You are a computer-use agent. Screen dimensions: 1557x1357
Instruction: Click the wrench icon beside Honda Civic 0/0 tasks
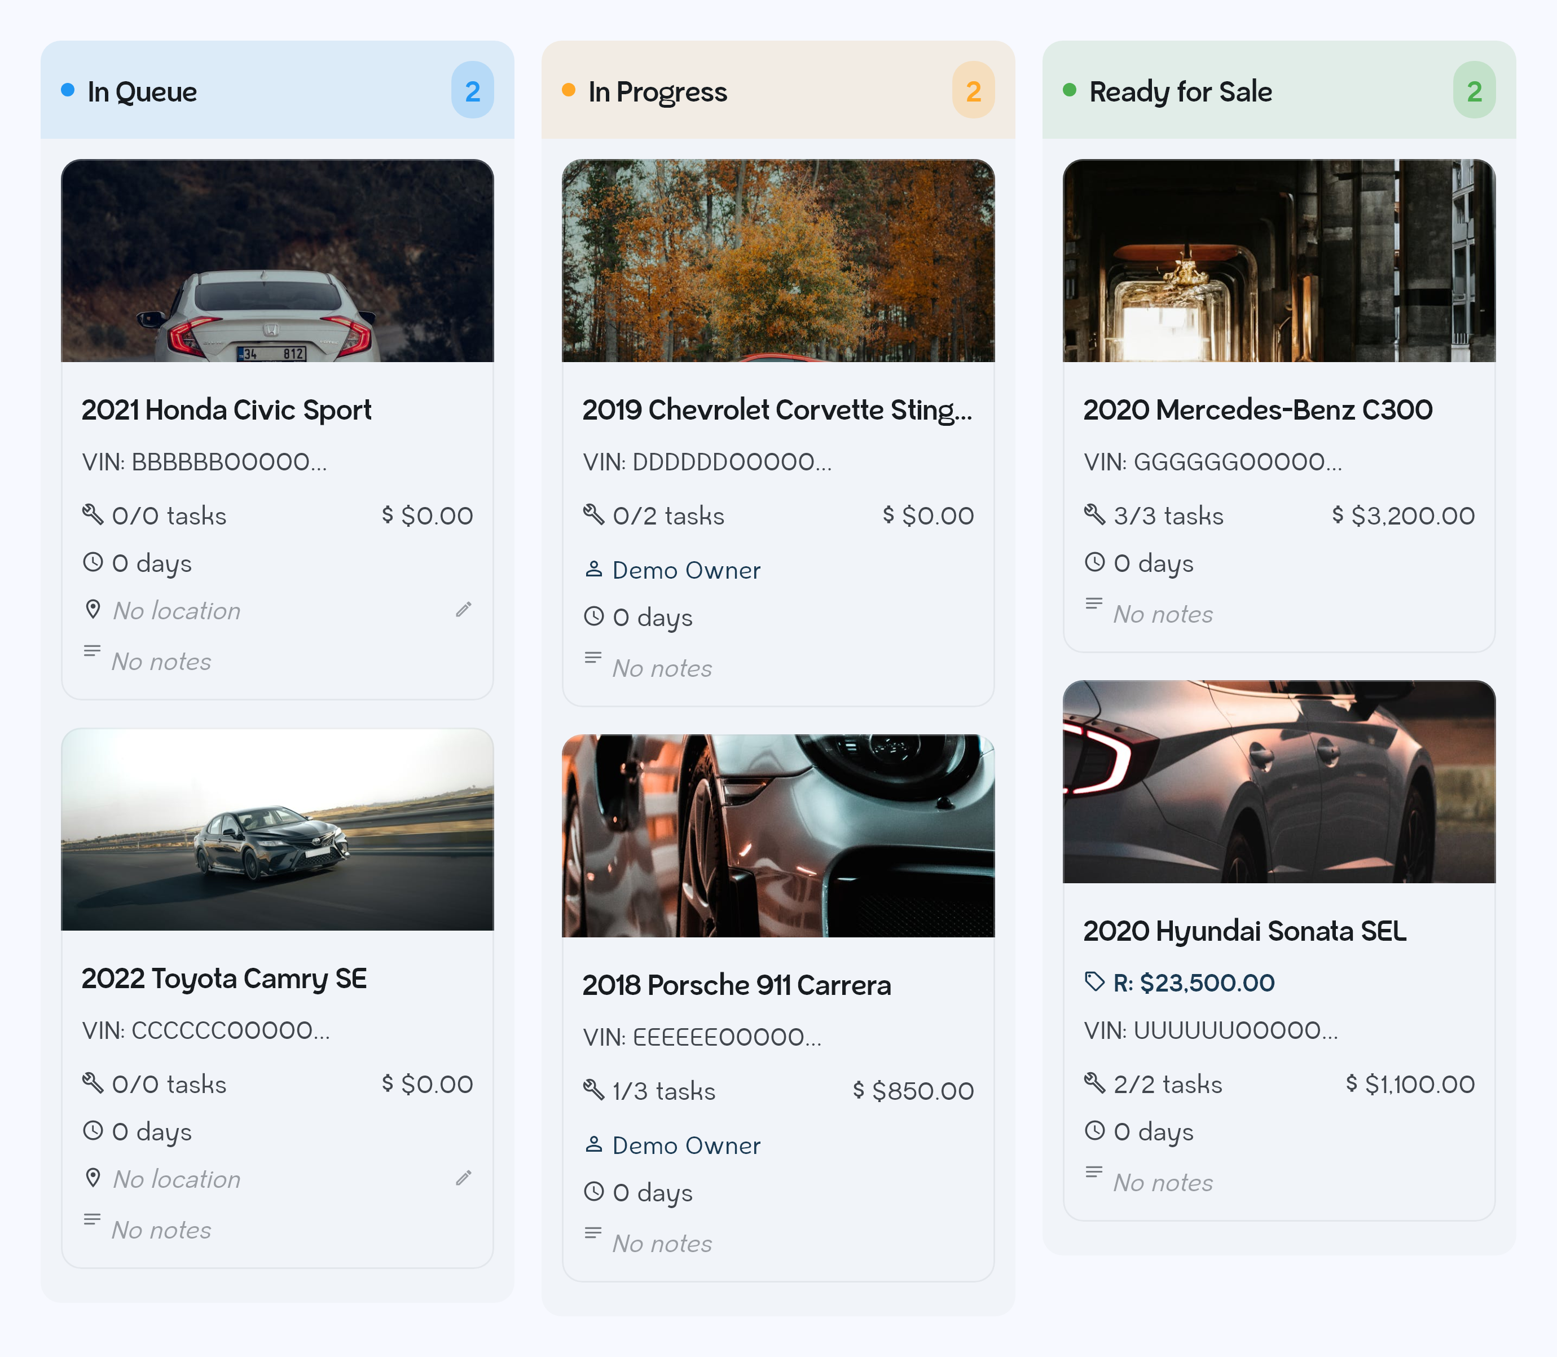[x=93, y=515]
